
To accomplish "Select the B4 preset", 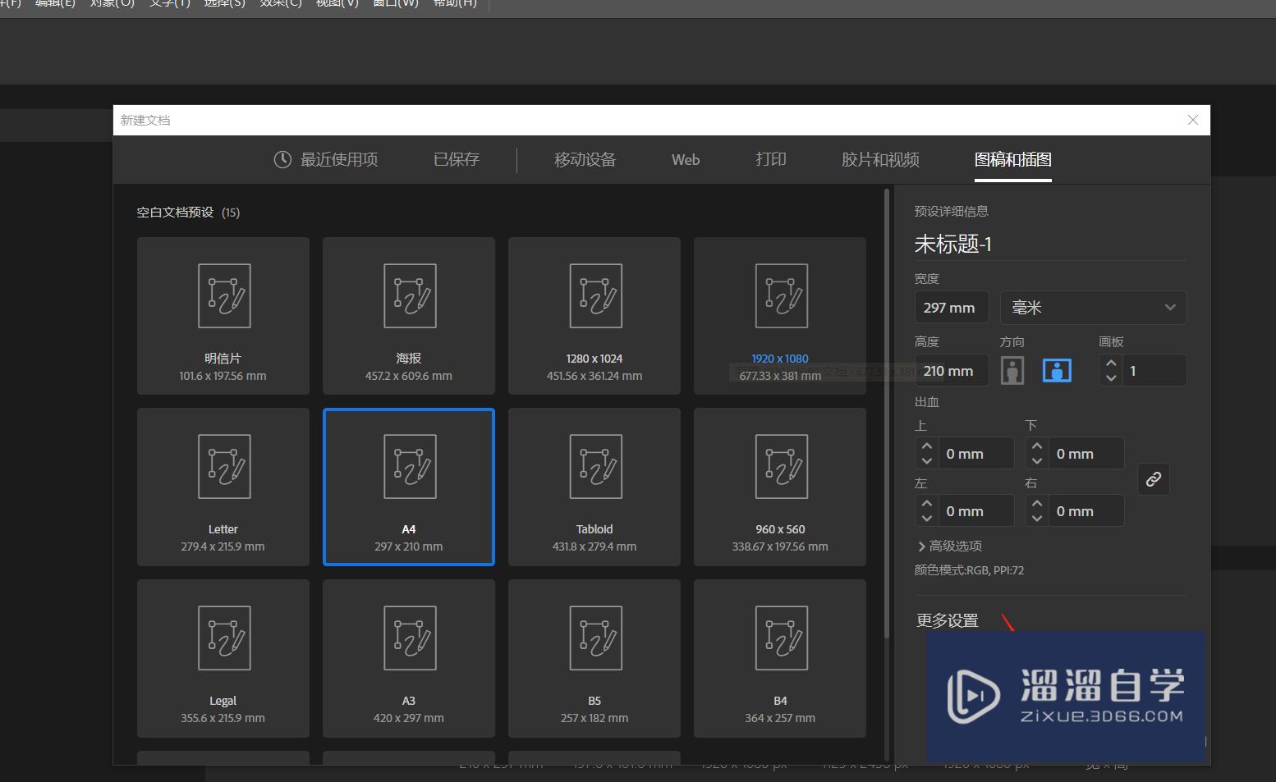I will coord(780,658).
